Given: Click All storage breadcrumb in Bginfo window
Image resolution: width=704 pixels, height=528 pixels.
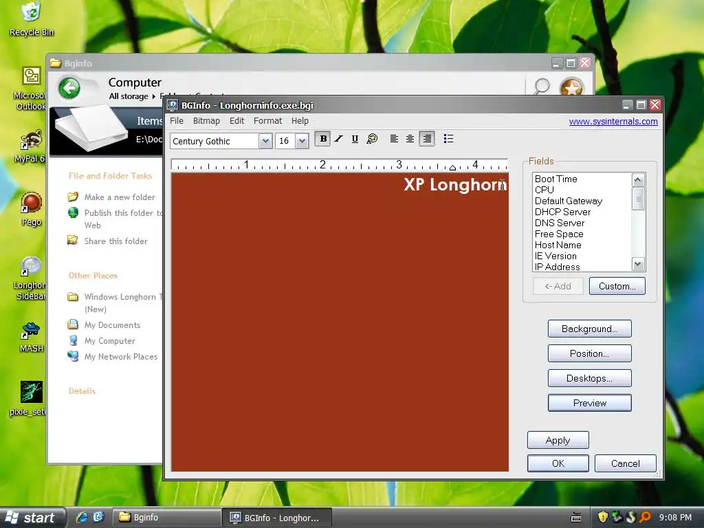Looking at the screenshot, I should point(129,96).
